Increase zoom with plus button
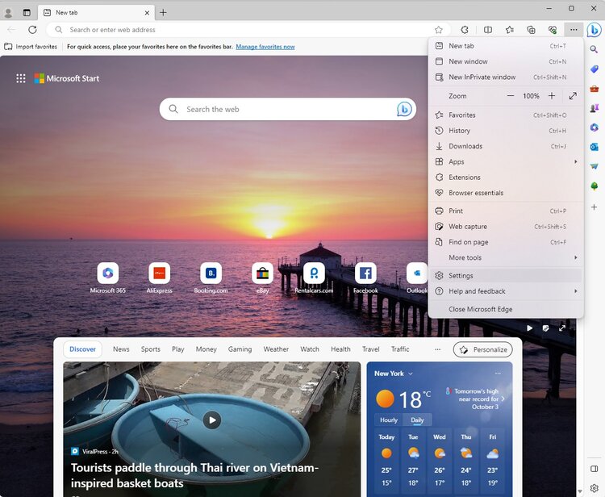Image resolution: width=605 pixels, height=497 pixels. tap(552, 96)
